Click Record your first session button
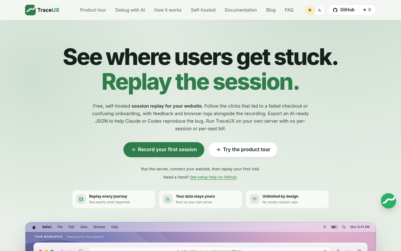 (164, 150)
